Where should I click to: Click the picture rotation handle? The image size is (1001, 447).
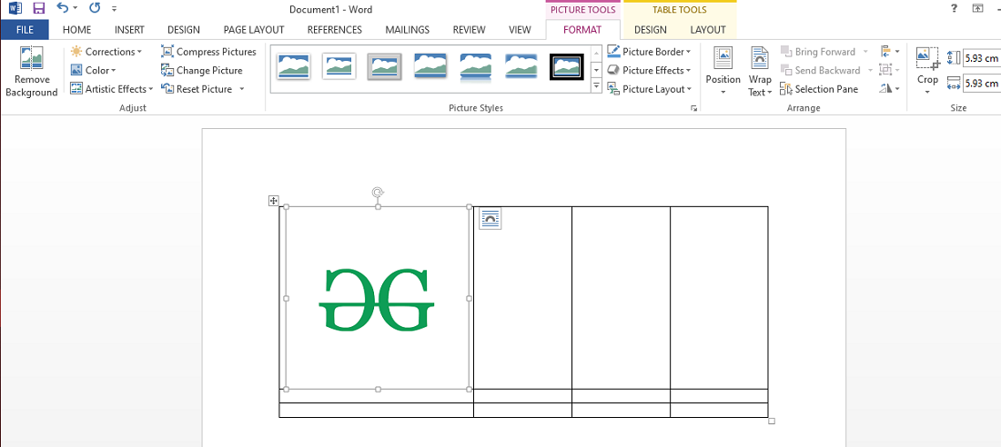pyautogui.click(x=378, y=192)
